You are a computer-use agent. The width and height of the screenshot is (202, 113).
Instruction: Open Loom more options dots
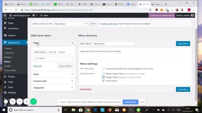click(6, 102)
